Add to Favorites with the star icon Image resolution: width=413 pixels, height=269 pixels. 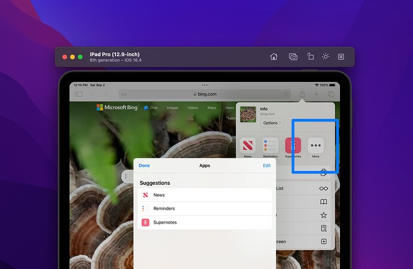323,215
